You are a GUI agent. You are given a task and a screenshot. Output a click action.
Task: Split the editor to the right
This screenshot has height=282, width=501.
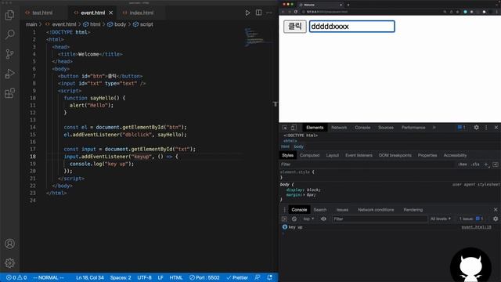coord(258,13)
